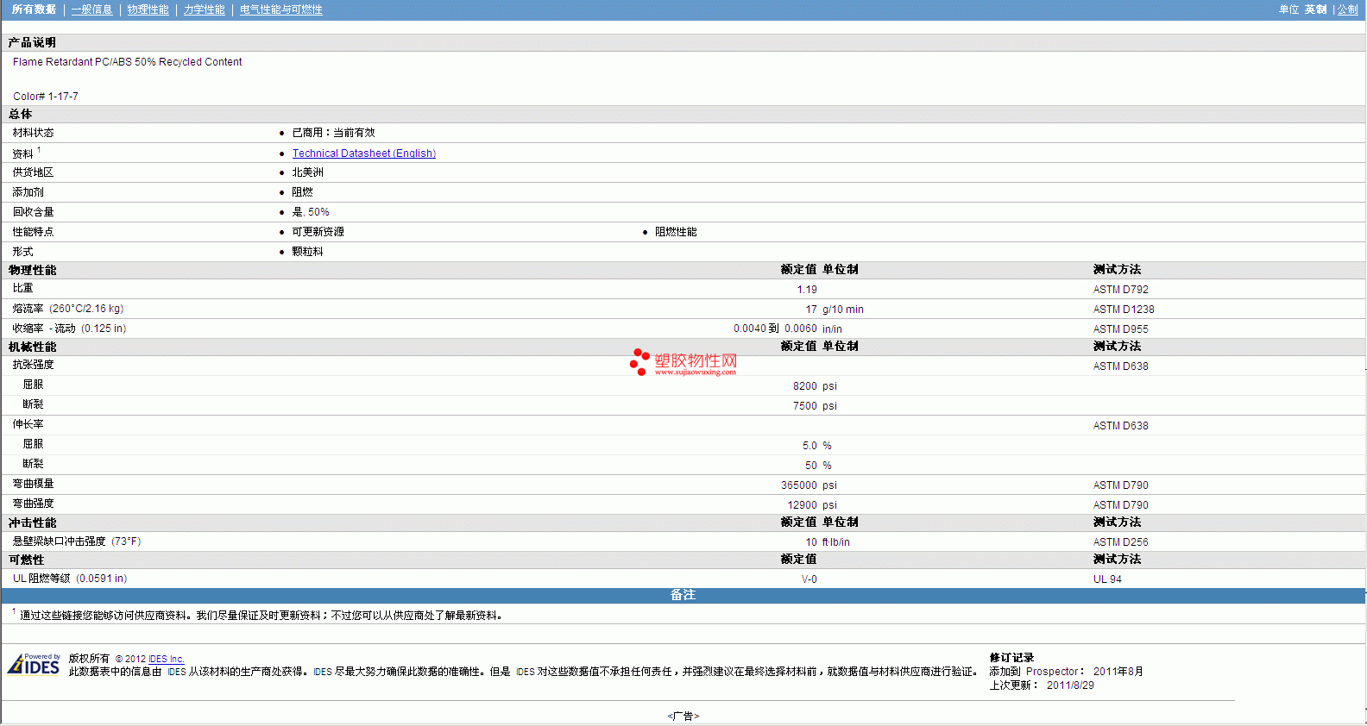Click the 比重 row label
Screen dimensions: 1367x726
[22, 288]
